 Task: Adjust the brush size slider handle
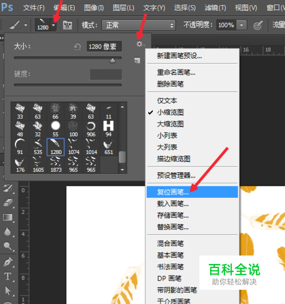pyautogui.click(x=112, y=61)
